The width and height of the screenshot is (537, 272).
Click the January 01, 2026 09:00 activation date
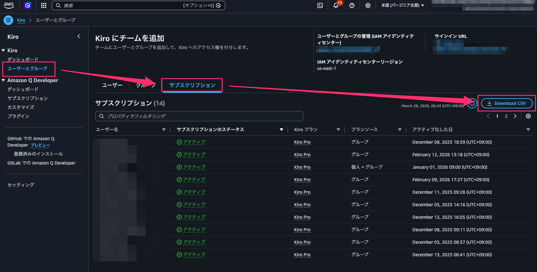coord(450,167)
